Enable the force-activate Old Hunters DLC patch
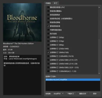This screenshot has height=98, width=102. 48,7
